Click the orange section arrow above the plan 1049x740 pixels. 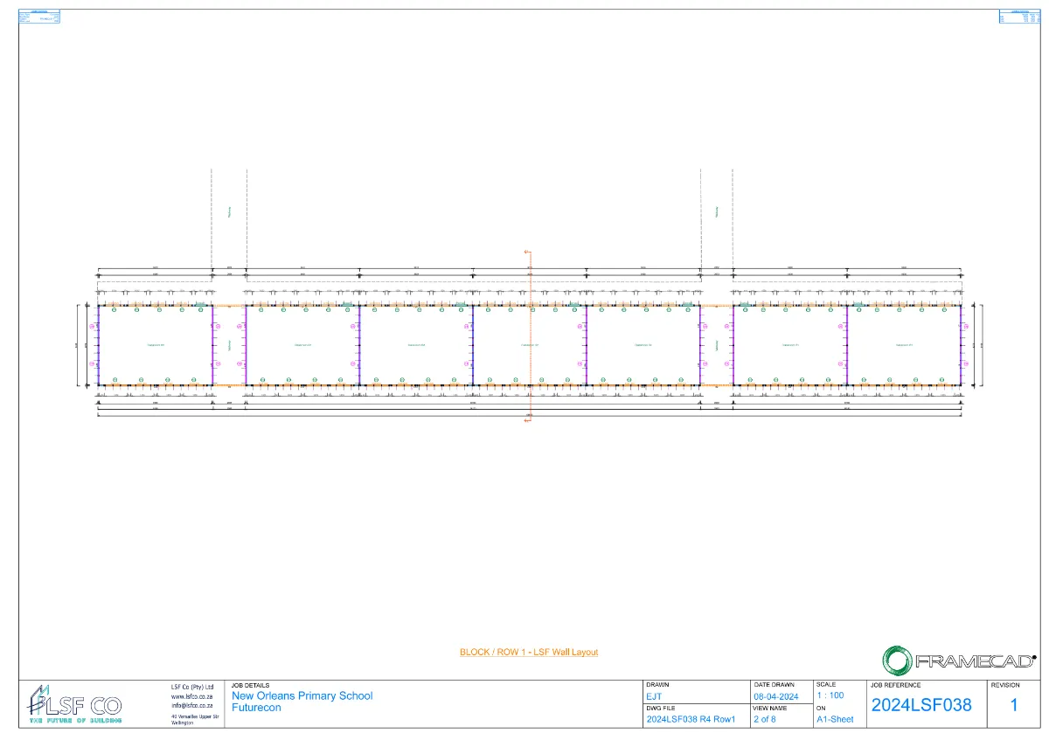[527, 252]
